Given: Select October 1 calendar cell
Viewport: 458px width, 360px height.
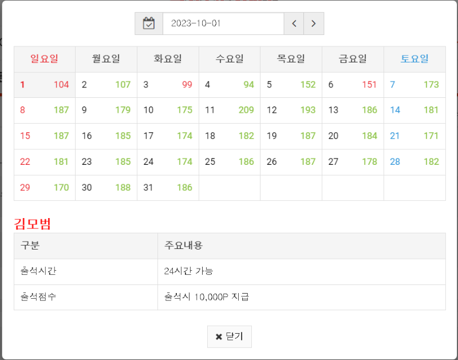Looking at the screenshot, I should point(45,85).
